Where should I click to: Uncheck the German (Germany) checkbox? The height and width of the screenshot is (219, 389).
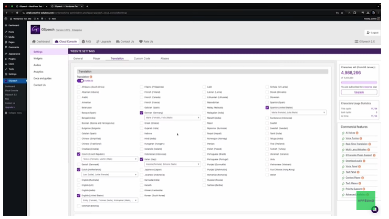141,112
